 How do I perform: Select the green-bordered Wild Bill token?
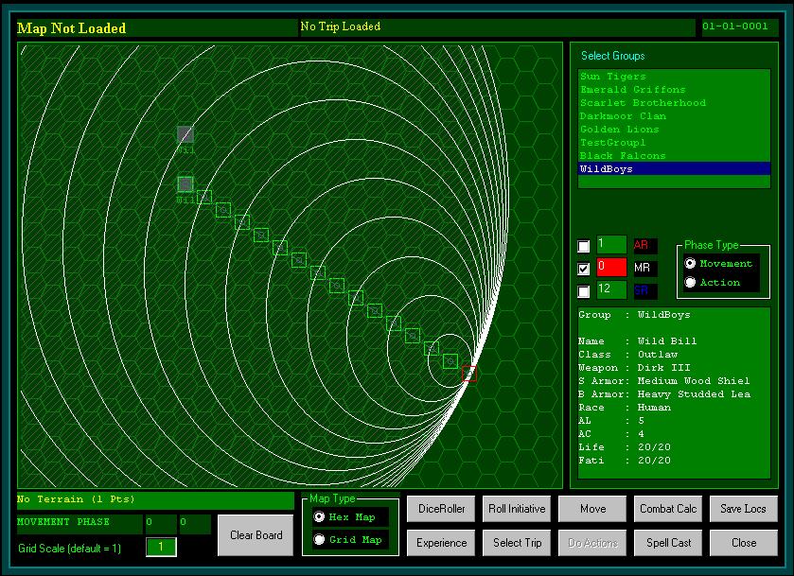[185, 184]
